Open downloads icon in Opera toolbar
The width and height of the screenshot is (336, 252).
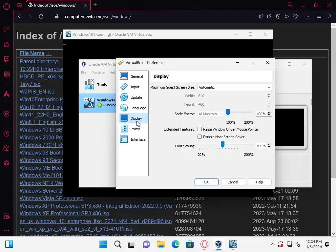pos(308,16)
